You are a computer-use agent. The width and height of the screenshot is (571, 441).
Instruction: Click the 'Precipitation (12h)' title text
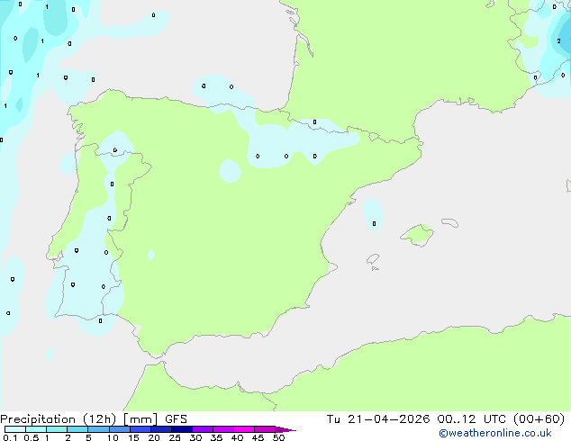coord(58,419)
